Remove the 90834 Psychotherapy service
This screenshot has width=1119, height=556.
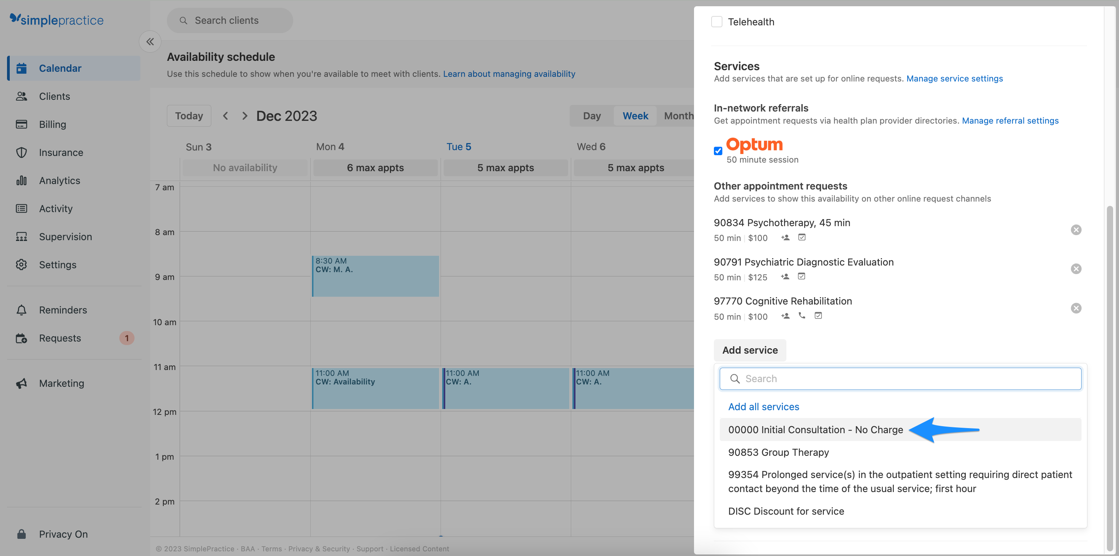pos(1076,230)
